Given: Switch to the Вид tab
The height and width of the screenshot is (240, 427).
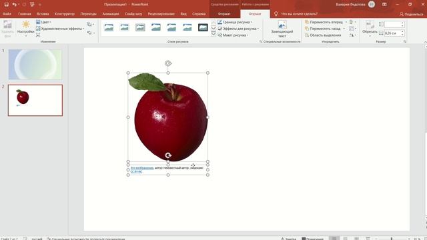Looking at the screenshot, I should click(183, 14).
